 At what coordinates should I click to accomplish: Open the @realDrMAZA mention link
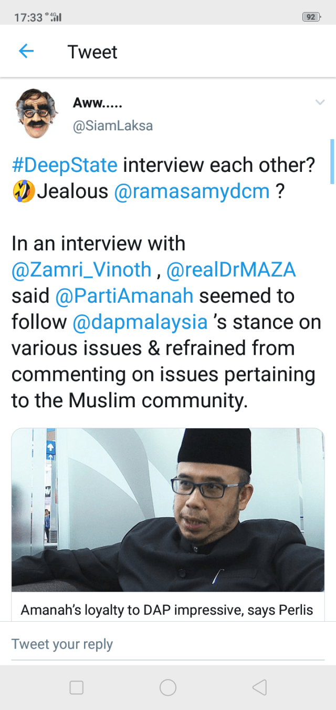tap(231, 270)
